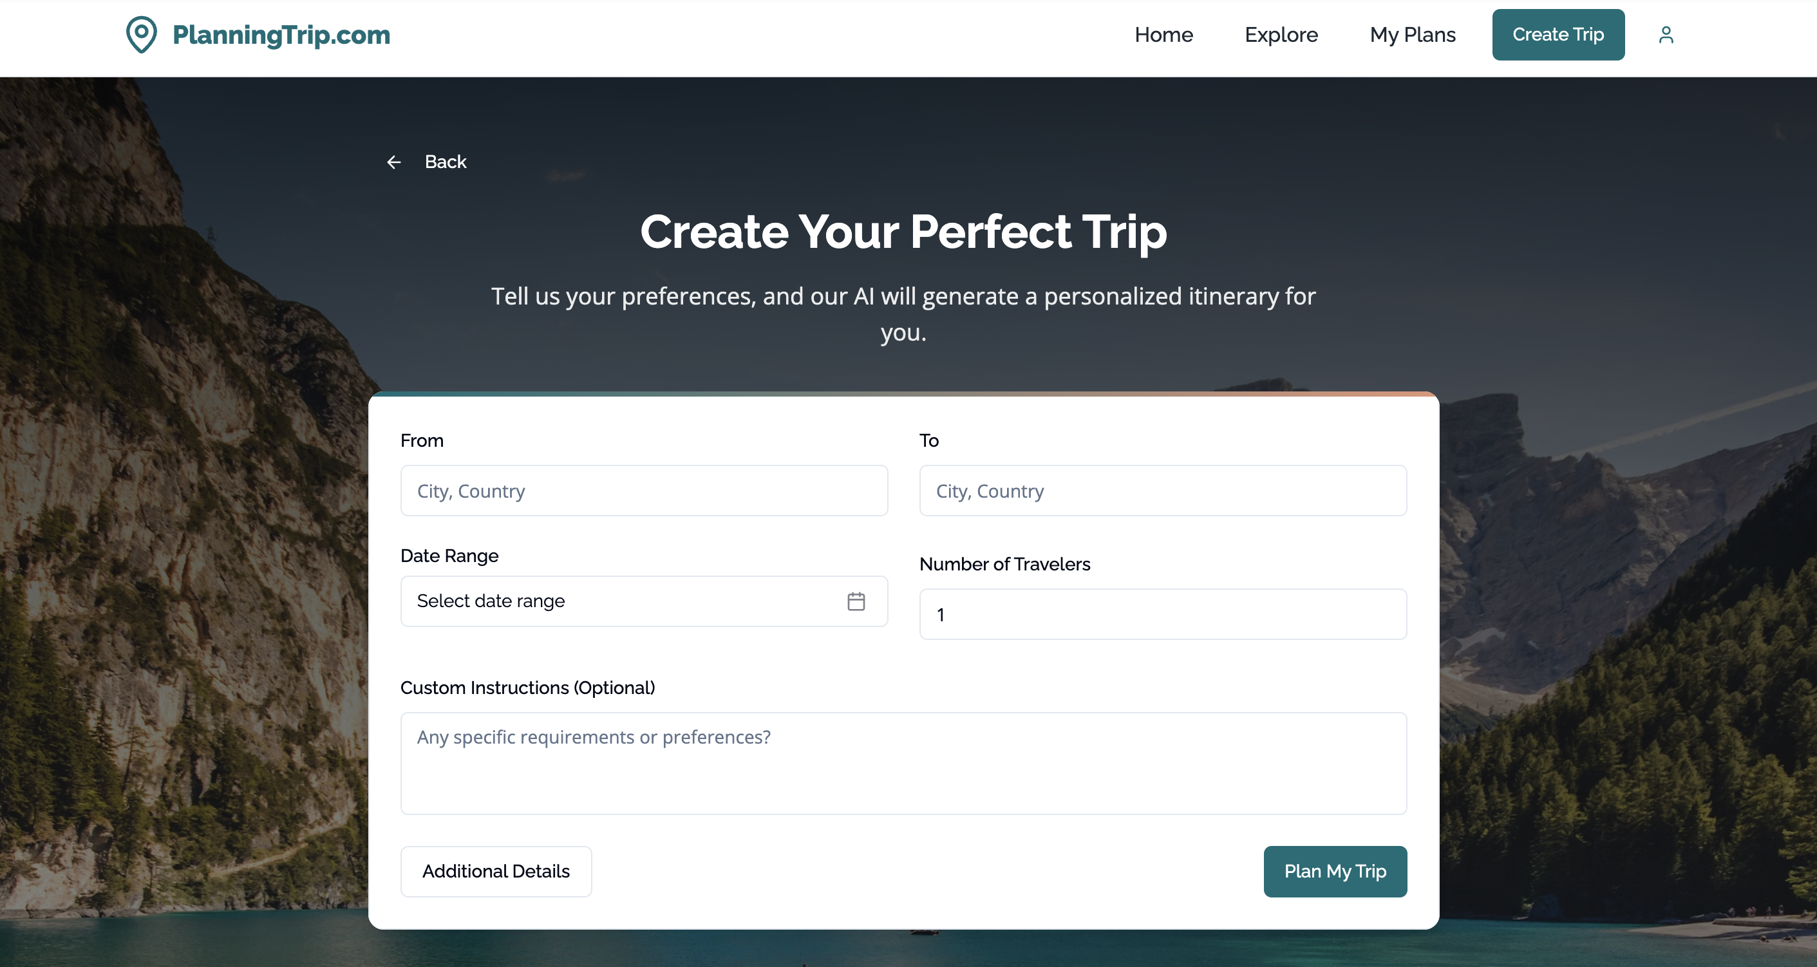This screenshot has height=967, width=1817.
Task: Click the Number of Travelers field
Action: pyautogui.click(x=1162, y=614)
